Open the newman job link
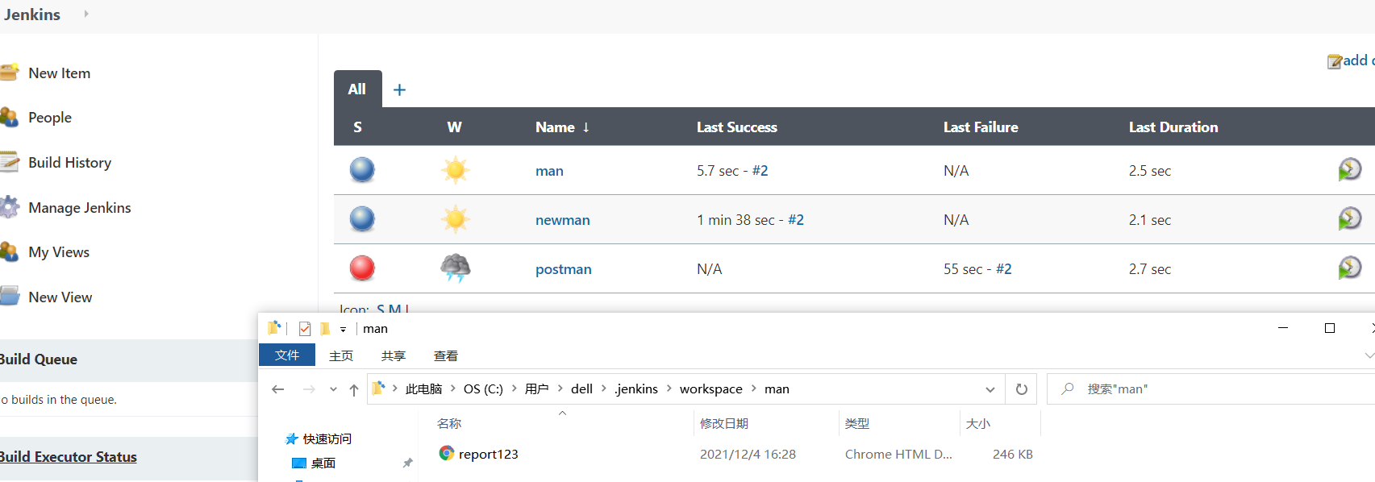1375x482 pixels. click(563, 220)
